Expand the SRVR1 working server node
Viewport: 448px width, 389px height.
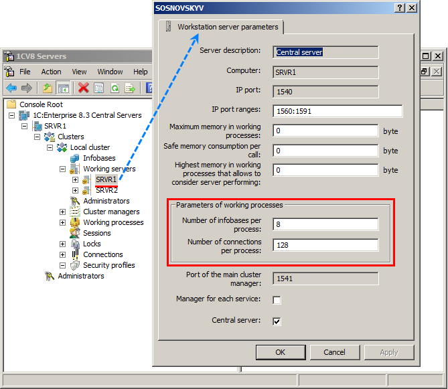coord(75,179)
